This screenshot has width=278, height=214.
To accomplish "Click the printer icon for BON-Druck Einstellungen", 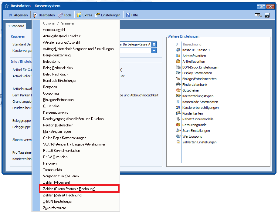I will pyautogui.click(x=178, y=67).
